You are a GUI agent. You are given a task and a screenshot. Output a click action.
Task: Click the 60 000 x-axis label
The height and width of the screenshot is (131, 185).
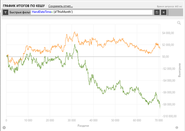[137, 120]
